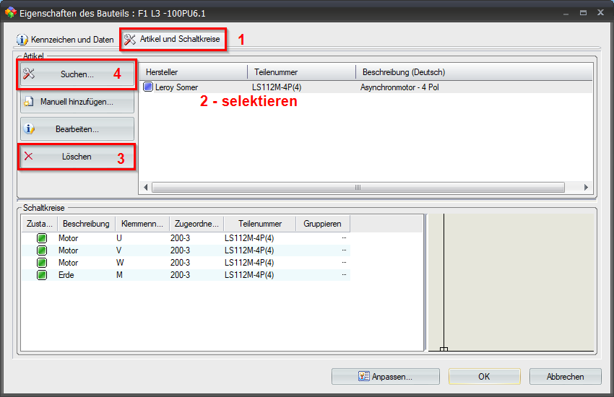Image resolution: width=614 pixels, height=397 pixels.
Task: Sort by Teilenummer column header in Artikel
Action: pos(300,72)
